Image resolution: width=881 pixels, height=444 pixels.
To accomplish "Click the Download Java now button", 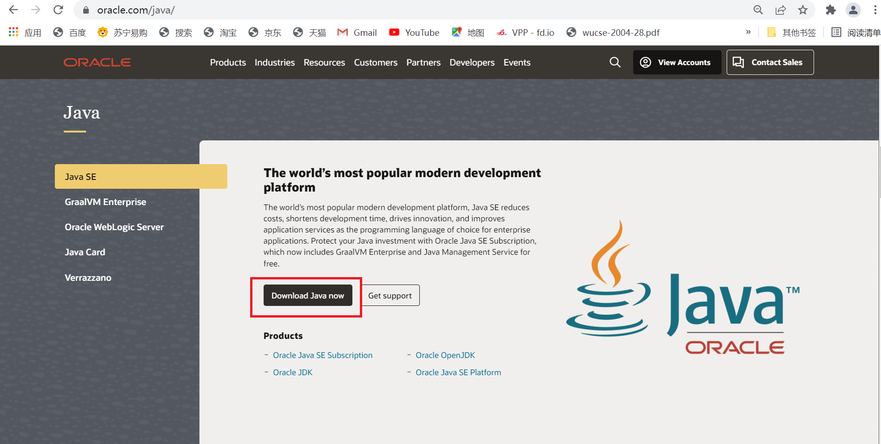I will click(x=308, y=295).
